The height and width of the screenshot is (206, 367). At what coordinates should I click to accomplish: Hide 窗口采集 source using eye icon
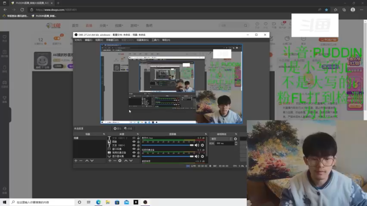pyautogui.click(x=134, y=149)
